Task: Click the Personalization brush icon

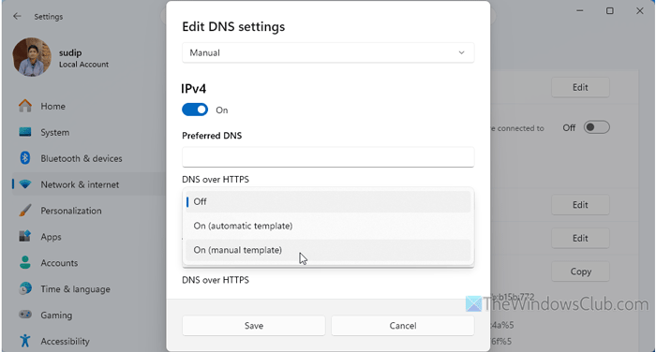Action: click(x=25, y=211)
